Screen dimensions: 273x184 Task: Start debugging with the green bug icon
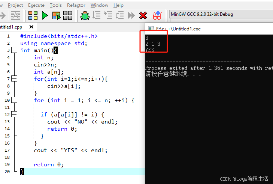click(85, 15)
